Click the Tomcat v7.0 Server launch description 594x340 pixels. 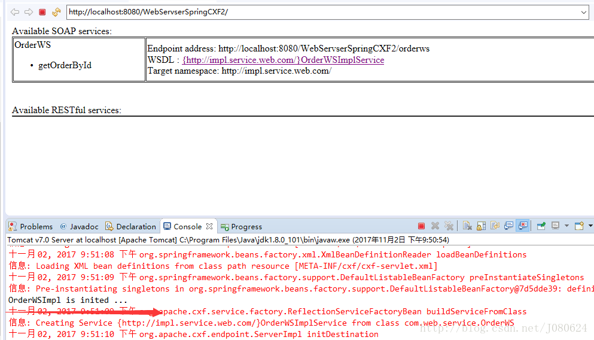click(x=228, y=240)
